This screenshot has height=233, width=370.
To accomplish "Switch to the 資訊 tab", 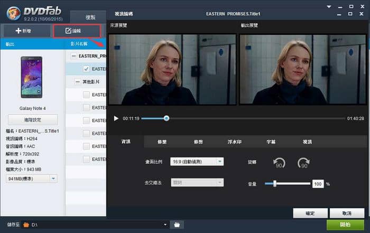I will (126, 142).
